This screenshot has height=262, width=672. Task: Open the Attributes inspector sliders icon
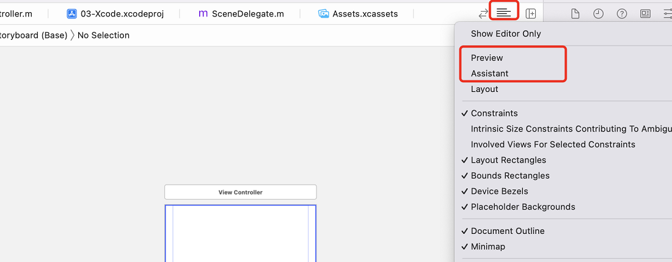[668, 13]
